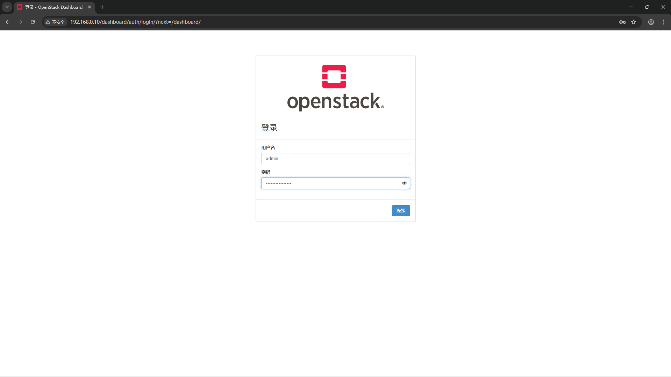Close the OpenStack Dashboard tab
Image resolution: width=671 pixels, height=377 pixels.
pyautogui.click(x=90, y=7)
